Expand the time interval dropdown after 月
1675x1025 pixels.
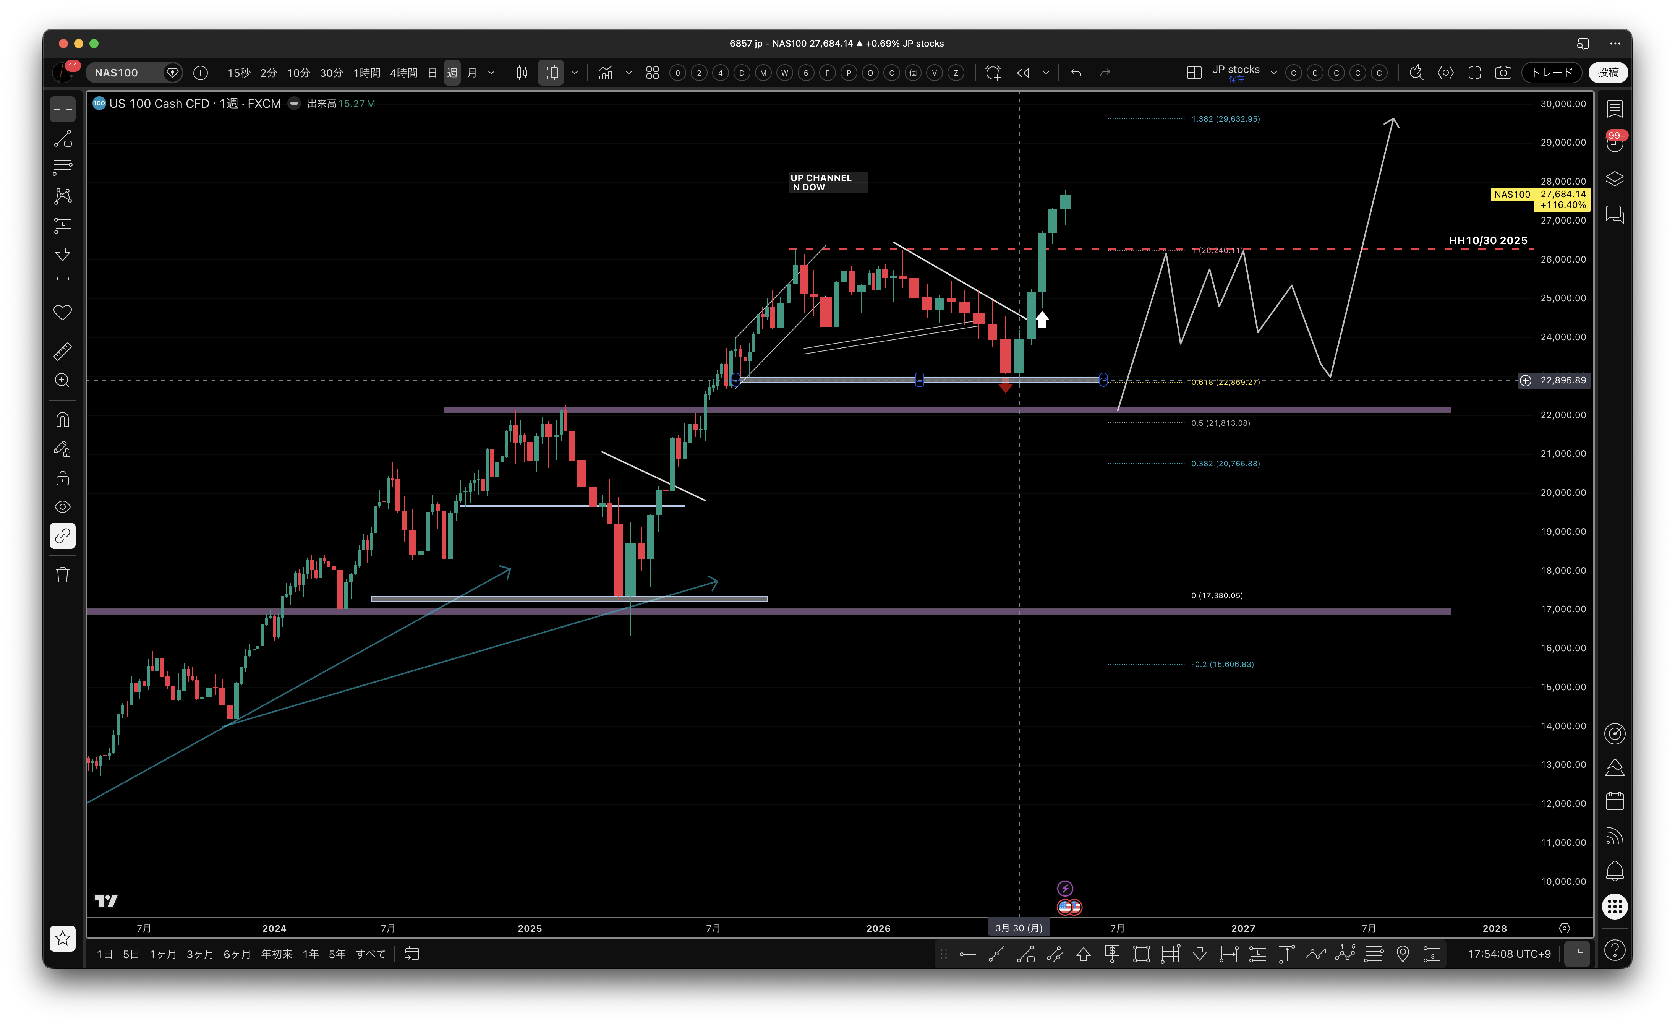[x=491, y=73]
